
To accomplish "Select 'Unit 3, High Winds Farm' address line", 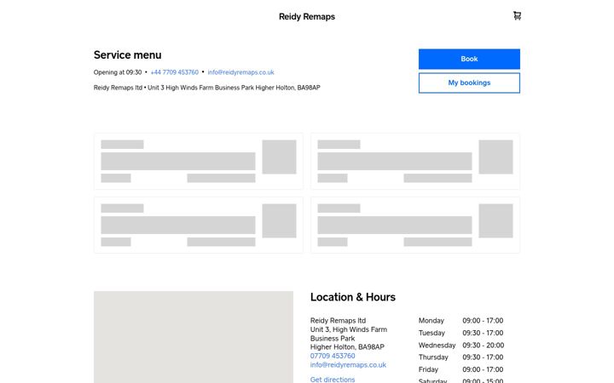I will pyautogui.click(x=349, y=329).
